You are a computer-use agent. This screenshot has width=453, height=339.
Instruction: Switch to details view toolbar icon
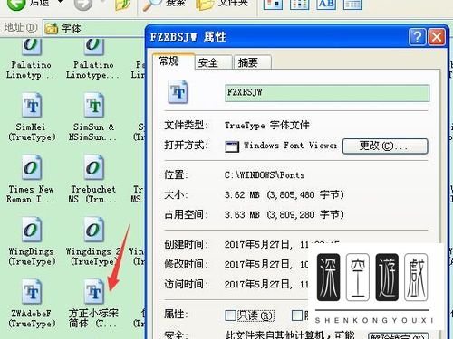point(352,5)
